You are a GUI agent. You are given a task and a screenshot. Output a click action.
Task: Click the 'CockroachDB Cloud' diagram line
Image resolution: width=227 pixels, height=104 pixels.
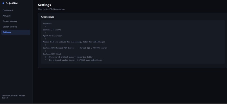pyautogui.click(x=52, y=54)
